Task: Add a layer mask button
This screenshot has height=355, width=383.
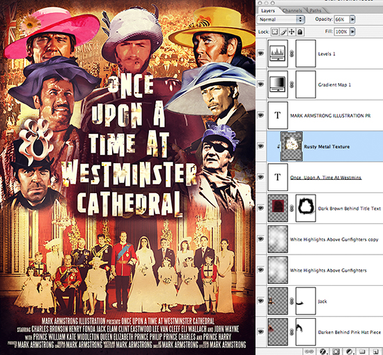Action: (336, 352)
